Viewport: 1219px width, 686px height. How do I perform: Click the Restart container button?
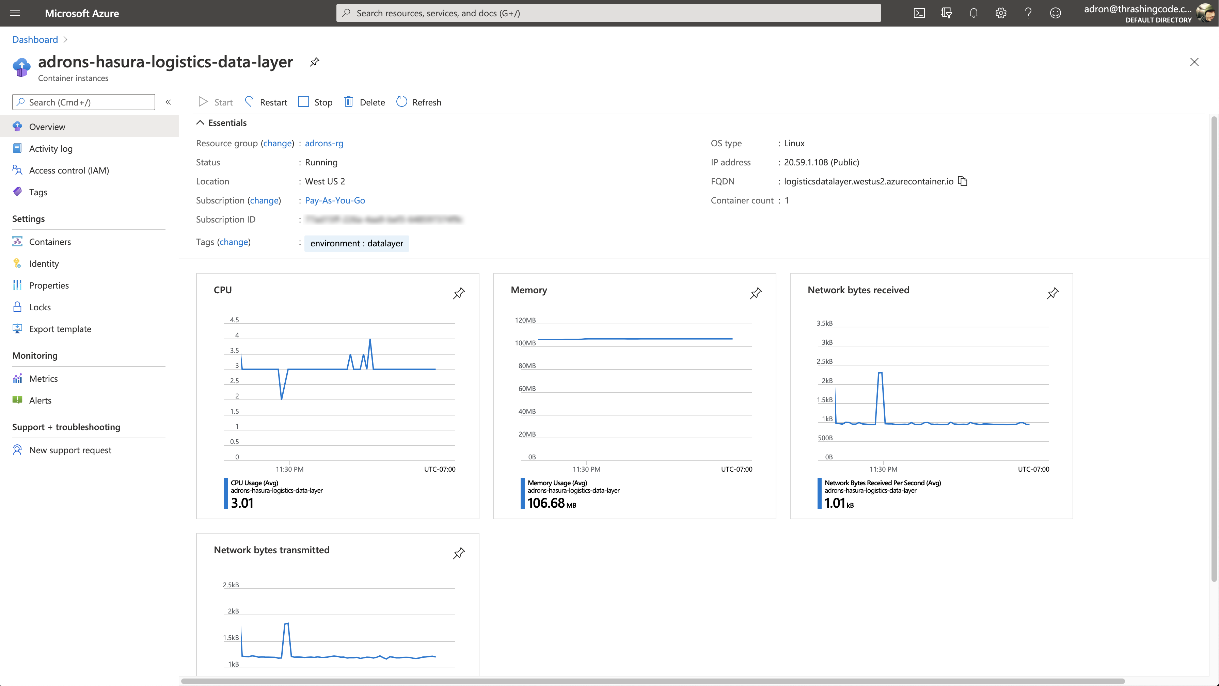click(x=266, y=102)
